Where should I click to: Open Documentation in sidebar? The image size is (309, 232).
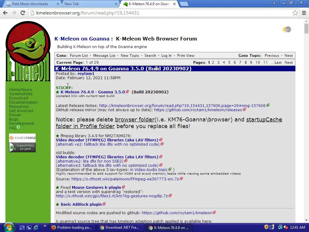coord(23,102)
